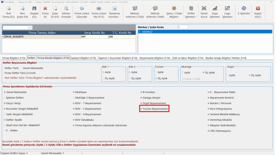Open Matrah Arttırımı (7326) icon
Viewport: 276px width, 155px height.
point(135,8)
